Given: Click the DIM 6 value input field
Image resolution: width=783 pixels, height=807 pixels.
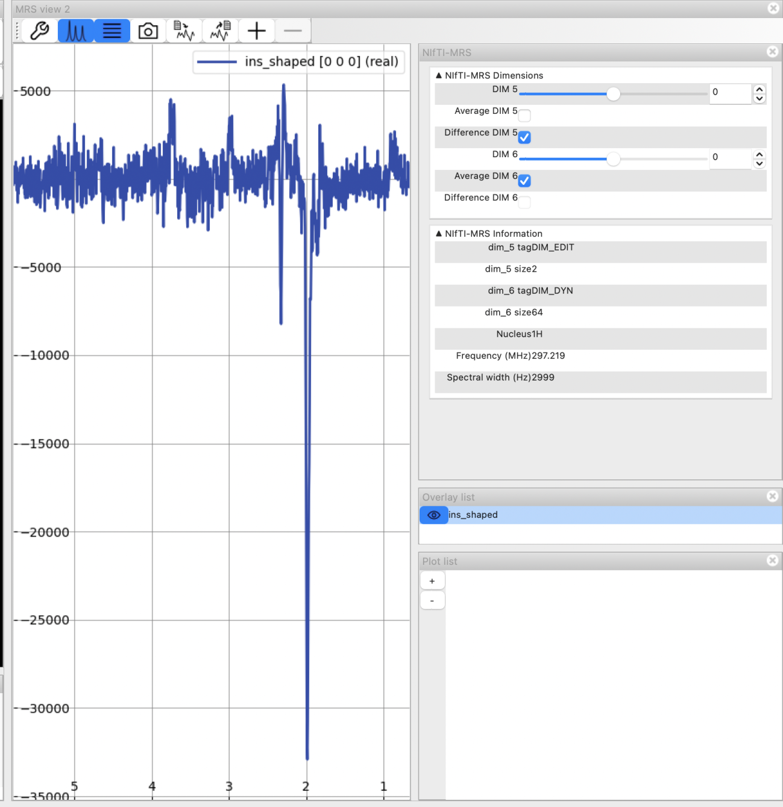Looking at the screenshot, I should click(730, 158).
